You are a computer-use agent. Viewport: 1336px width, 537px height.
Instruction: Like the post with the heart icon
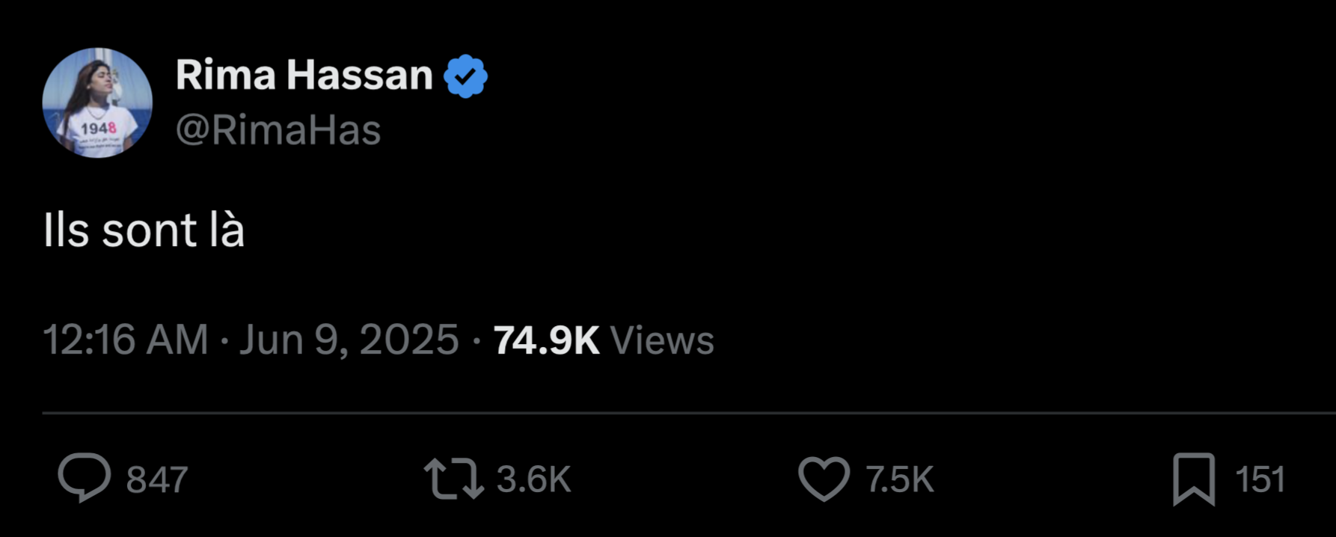click(x=824, y=479)
